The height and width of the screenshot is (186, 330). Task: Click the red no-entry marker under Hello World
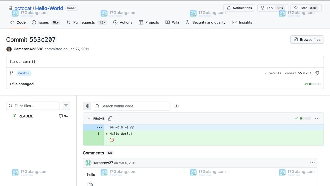coord(112,140)
